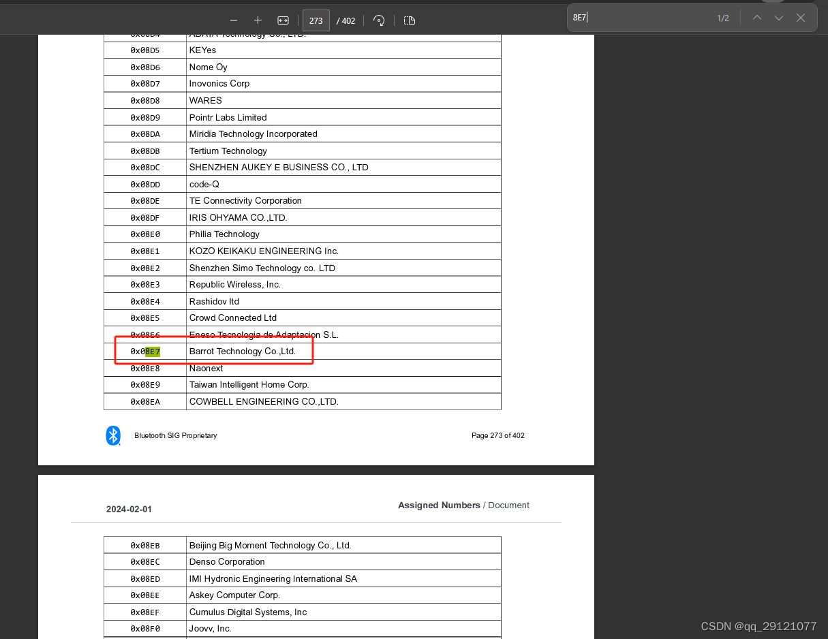This screenshot has height=639, width=828.
Task: Select code cell 0x08EA
Action: click(x=145, y=402)
